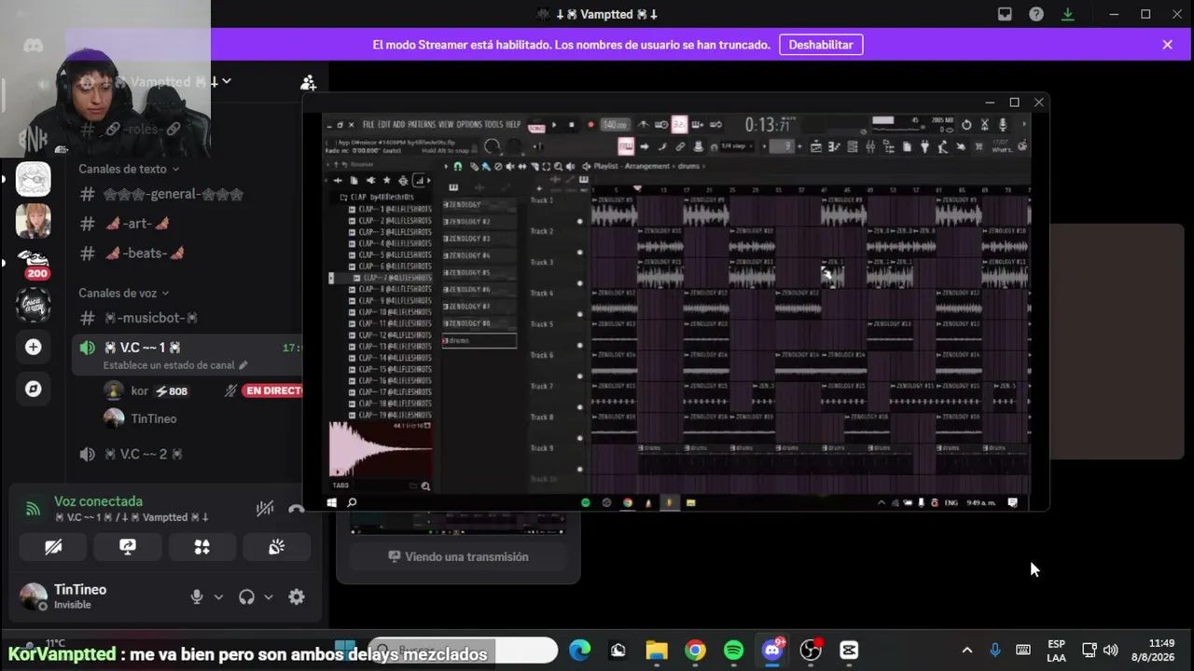Click the EN DIRECTO badge beside kor

(273, 390)
